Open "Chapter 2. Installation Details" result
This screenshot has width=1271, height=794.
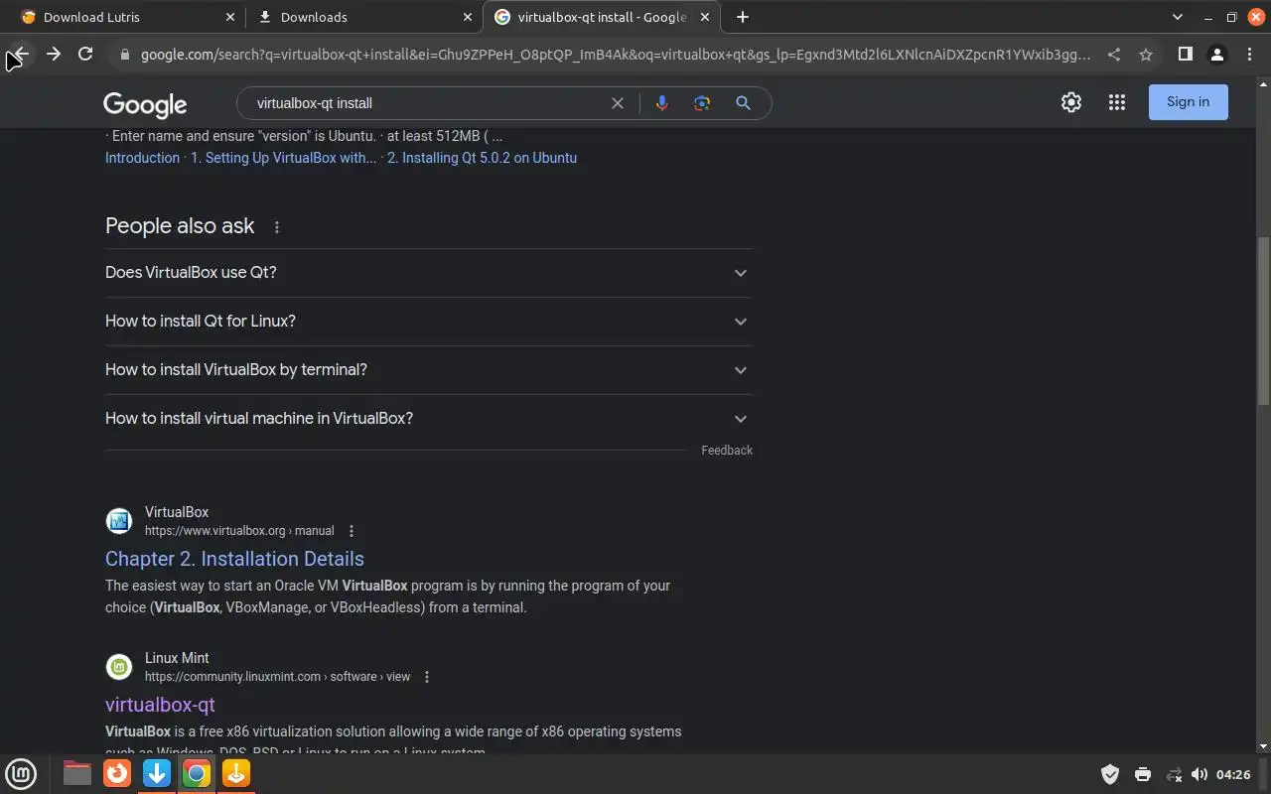(x=234, y=559)
